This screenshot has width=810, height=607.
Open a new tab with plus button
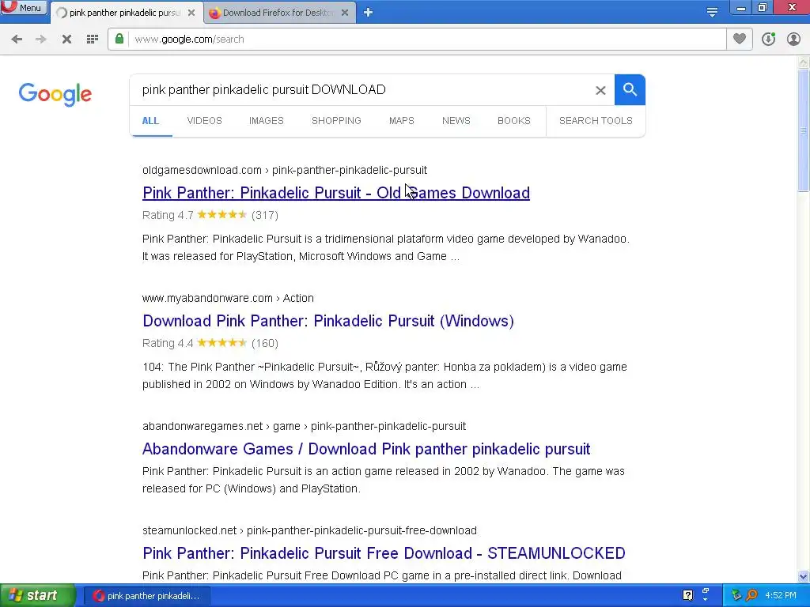click(368, 13)
